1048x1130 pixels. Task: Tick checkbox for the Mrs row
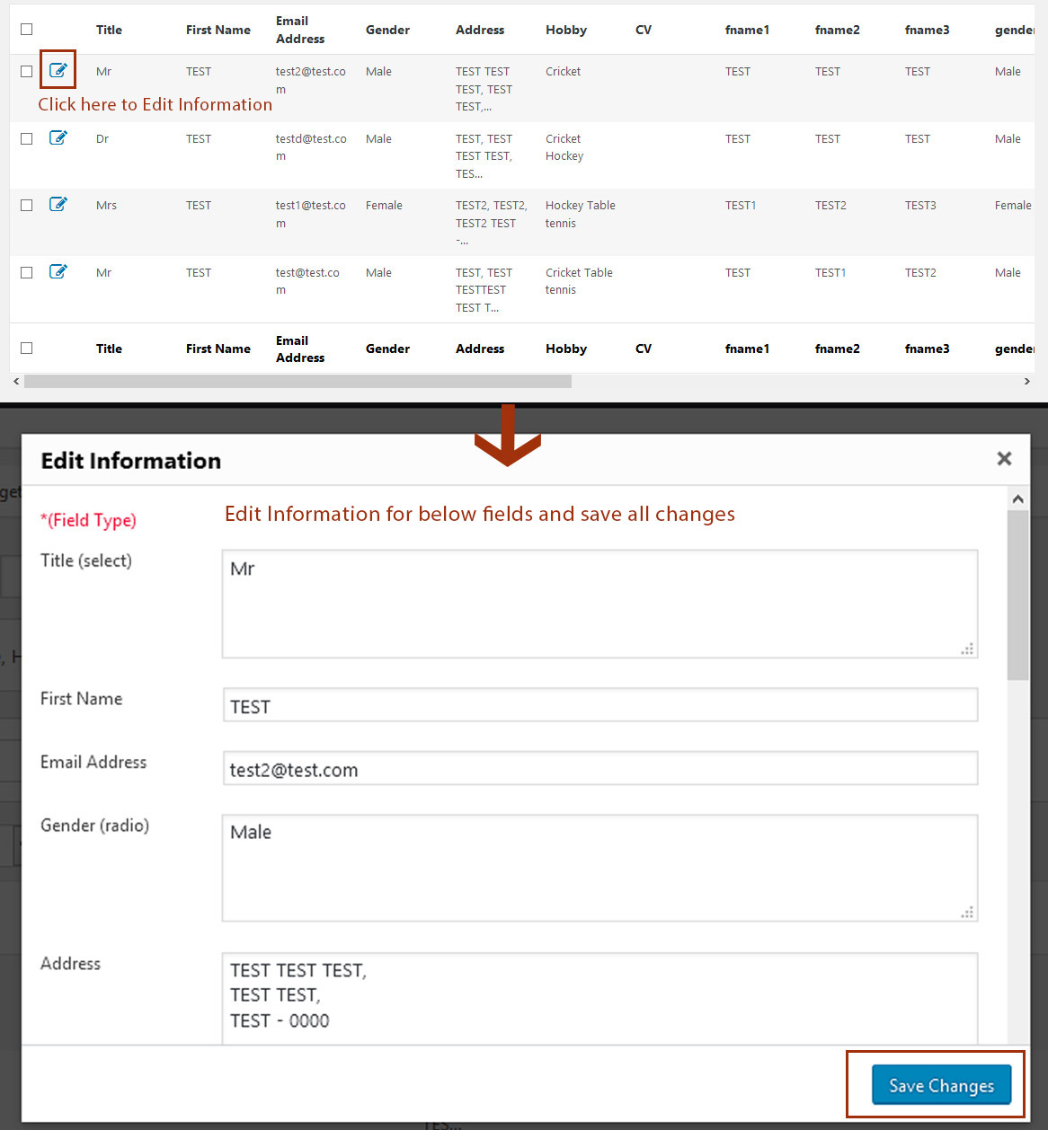[x=27, y=205]
